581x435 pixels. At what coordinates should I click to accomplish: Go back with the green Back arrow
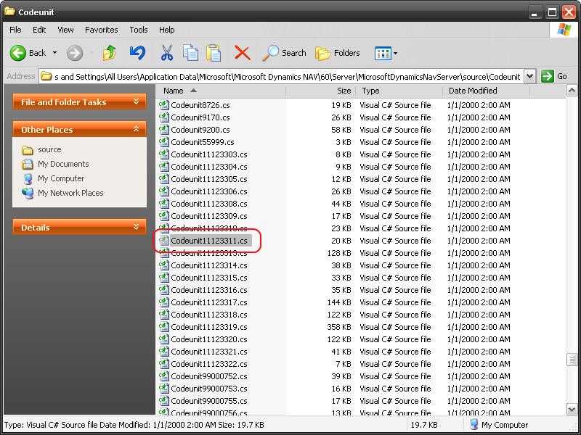click(x=28, y=53)
